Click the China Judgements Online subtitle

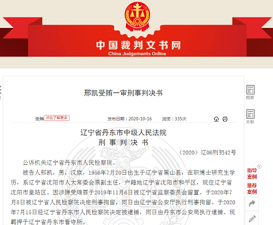click(137, 54)
